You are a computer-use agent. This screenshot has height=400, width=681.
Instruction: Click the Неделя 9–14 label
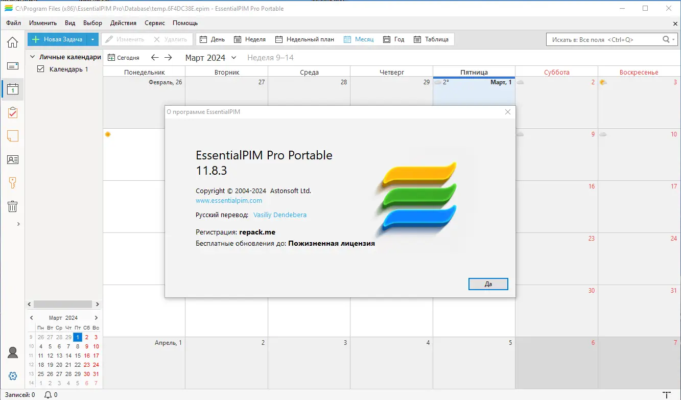[x=270, y=58]
